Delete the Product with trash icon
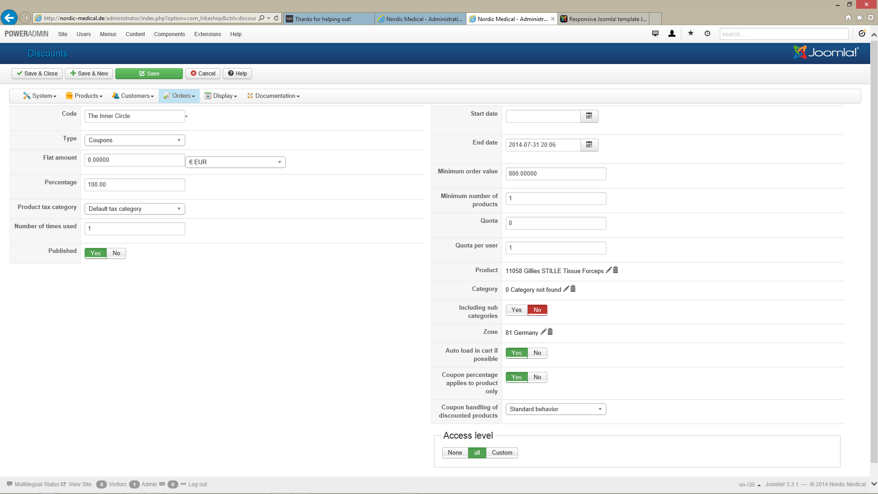 pyautogui.click(x=616, y=270)
